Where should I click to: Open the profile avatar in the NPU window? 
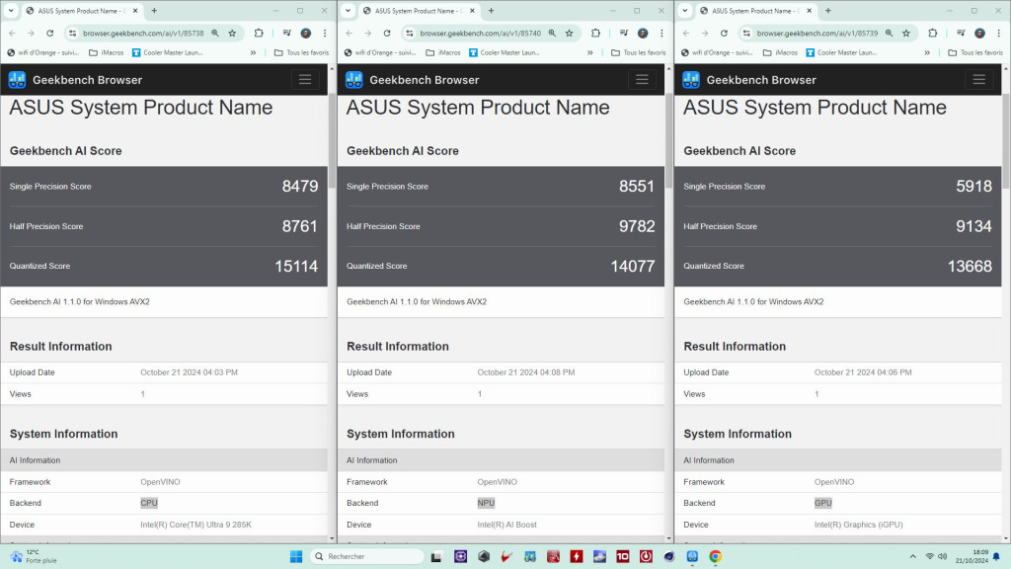(643, 33)
